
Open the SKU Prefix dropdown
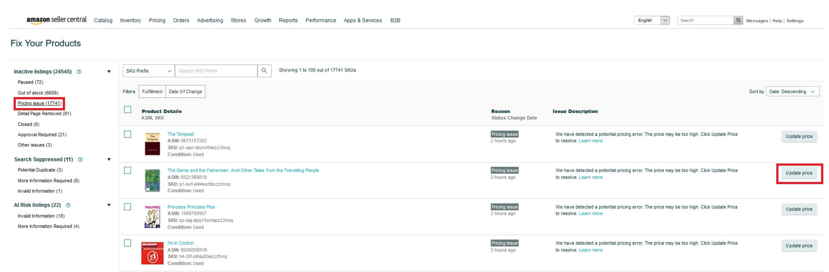click(148, 71)
